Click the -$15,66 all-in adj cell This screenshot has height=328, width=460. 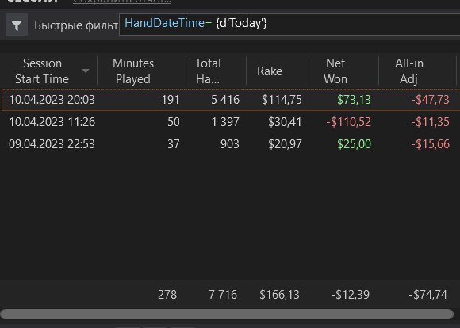tap(430, 144)
